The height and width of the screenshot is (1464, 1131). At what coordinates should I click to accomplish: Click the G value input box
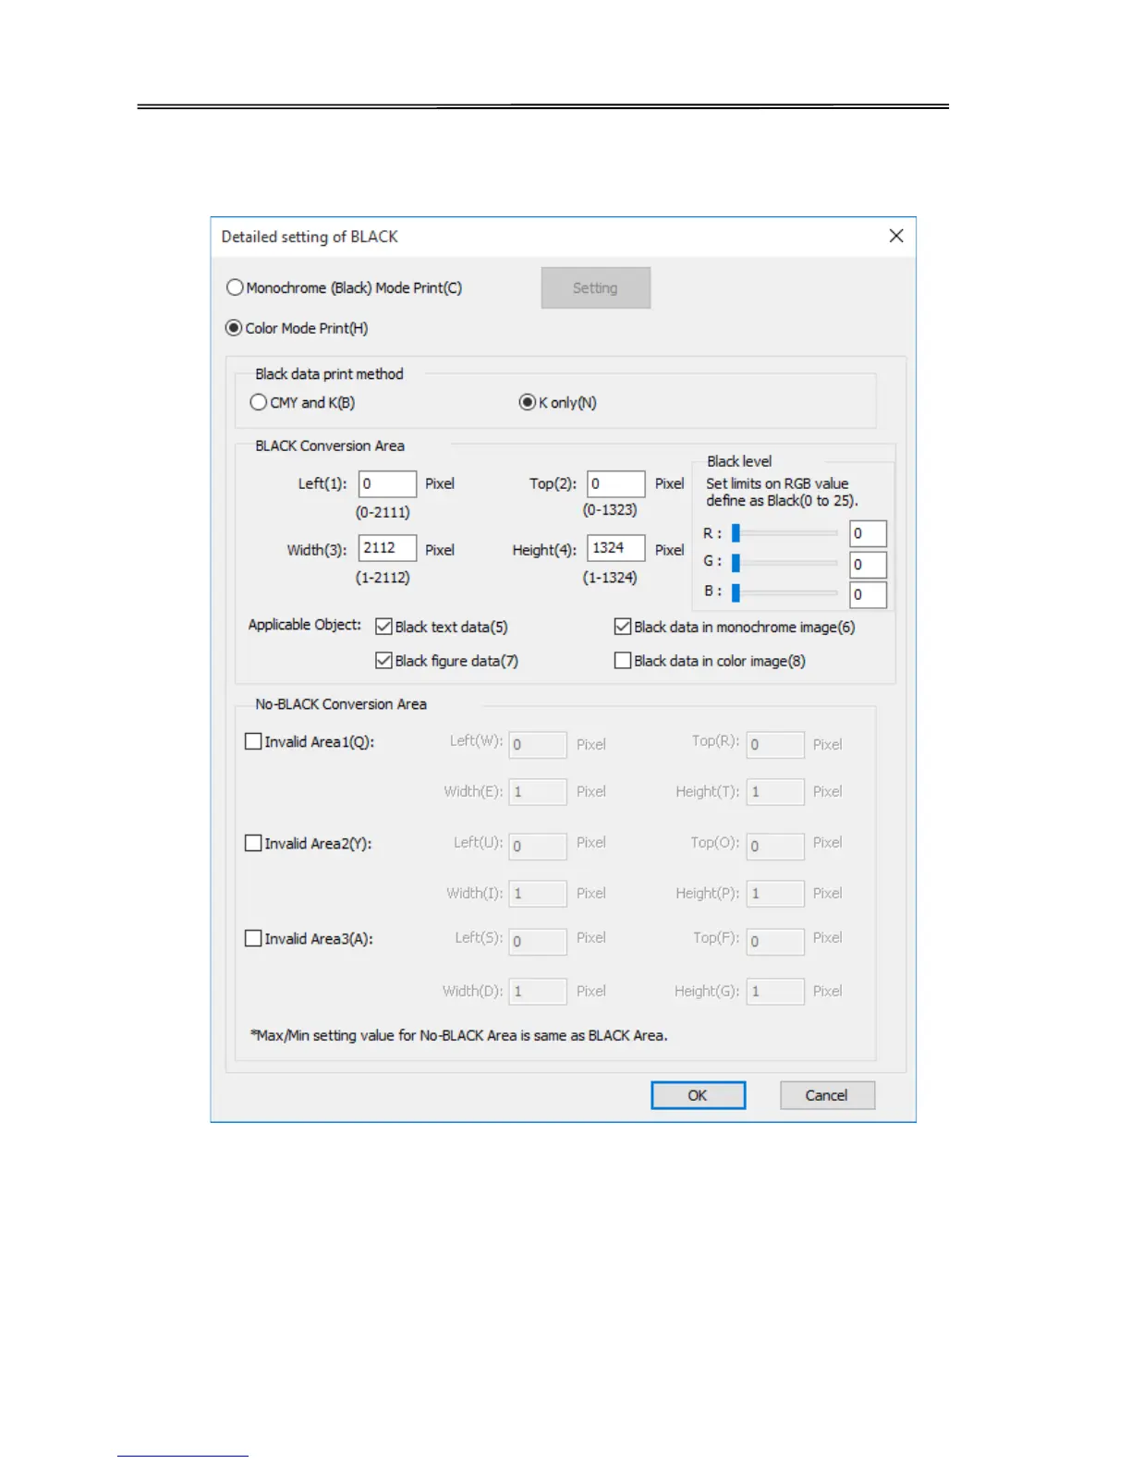pos(868,564)
